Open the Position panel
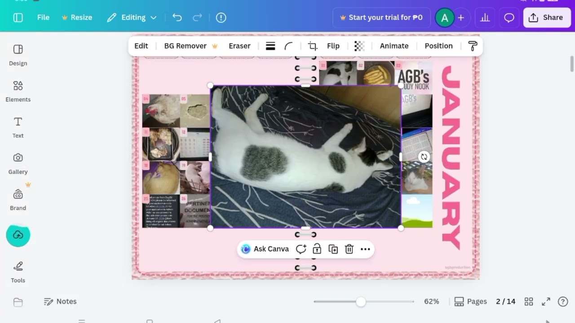The image size is (575, 323). (438, 46)
